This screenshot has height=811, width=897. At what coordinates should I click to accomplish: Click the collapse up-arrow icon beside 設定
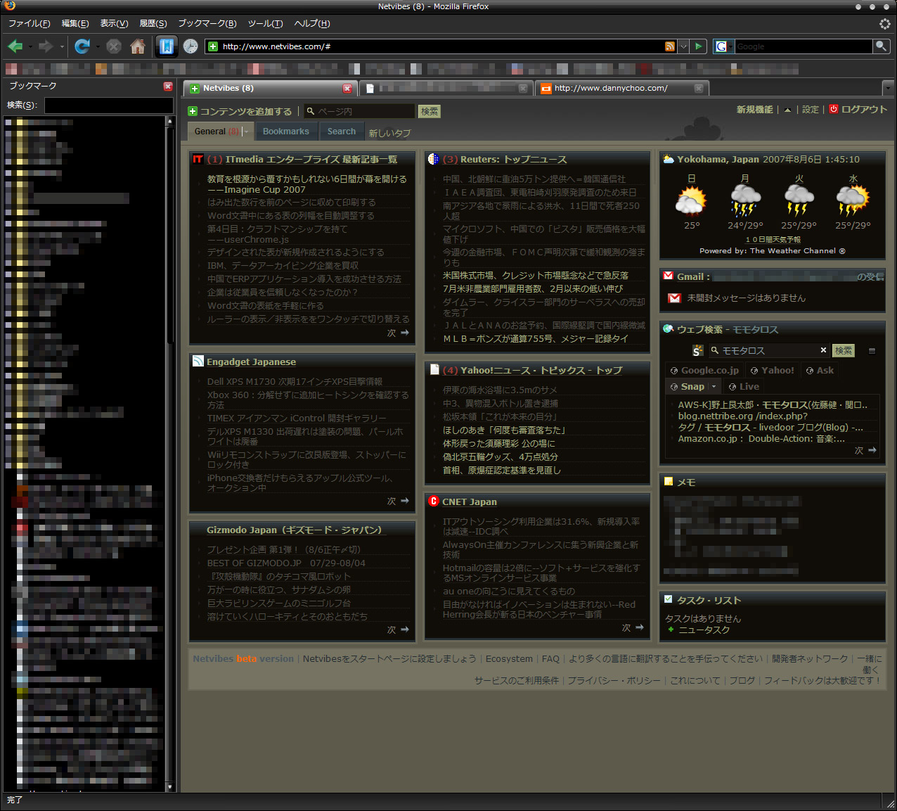coord(787,110)
